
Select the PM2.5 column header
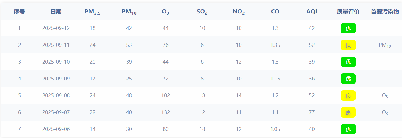pyautogui.click(x=93, y=12)
